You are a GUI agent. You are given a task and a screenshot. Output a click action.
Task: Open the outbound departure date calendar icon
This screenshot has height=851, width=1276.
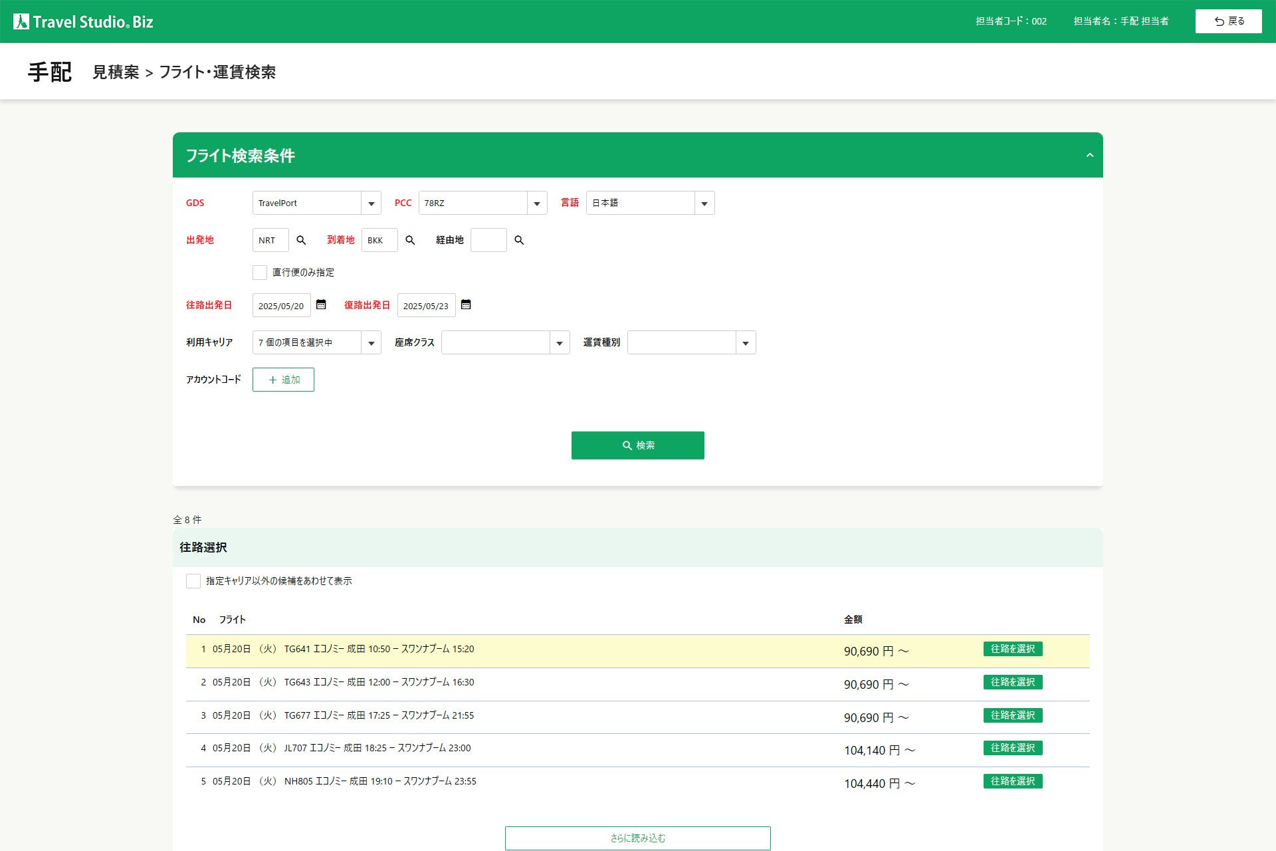[x=321, y=304]
